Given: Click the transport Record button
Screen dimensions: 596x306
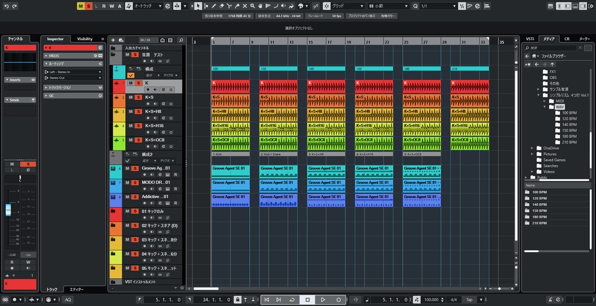Looking at the screenshot, I should 338,300.
